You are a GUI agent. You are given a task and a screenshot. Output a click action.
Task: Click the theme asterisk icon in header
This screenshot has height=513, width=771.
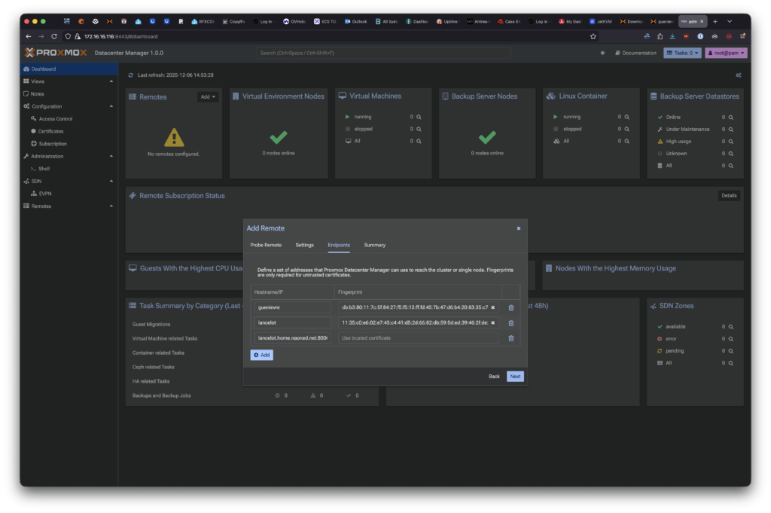point(602,53)
